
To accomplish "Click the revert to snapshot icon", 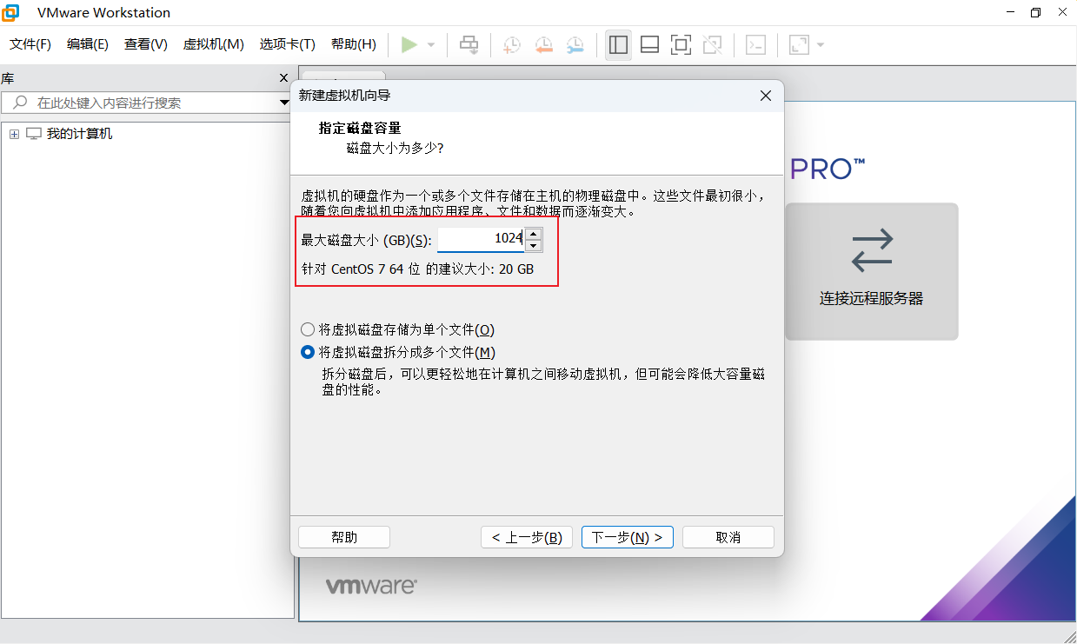I will tap(544, 45).
